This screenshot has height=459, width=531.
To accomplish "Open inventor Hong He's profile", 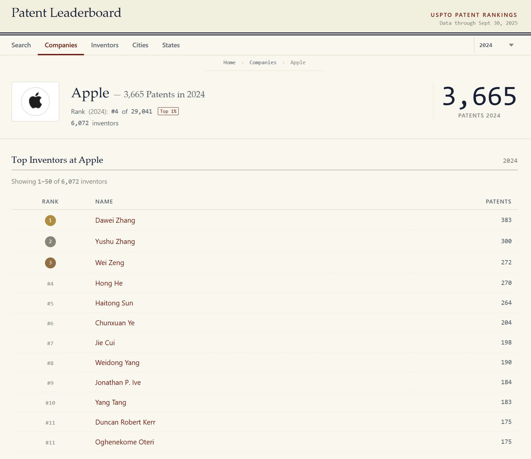I will [x=109, y=283].
